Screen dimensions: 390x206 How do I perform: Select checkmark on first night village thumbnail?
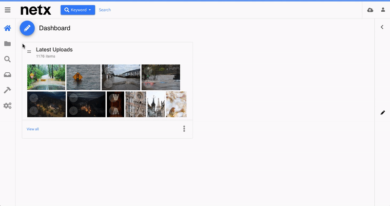click(33, 98)
